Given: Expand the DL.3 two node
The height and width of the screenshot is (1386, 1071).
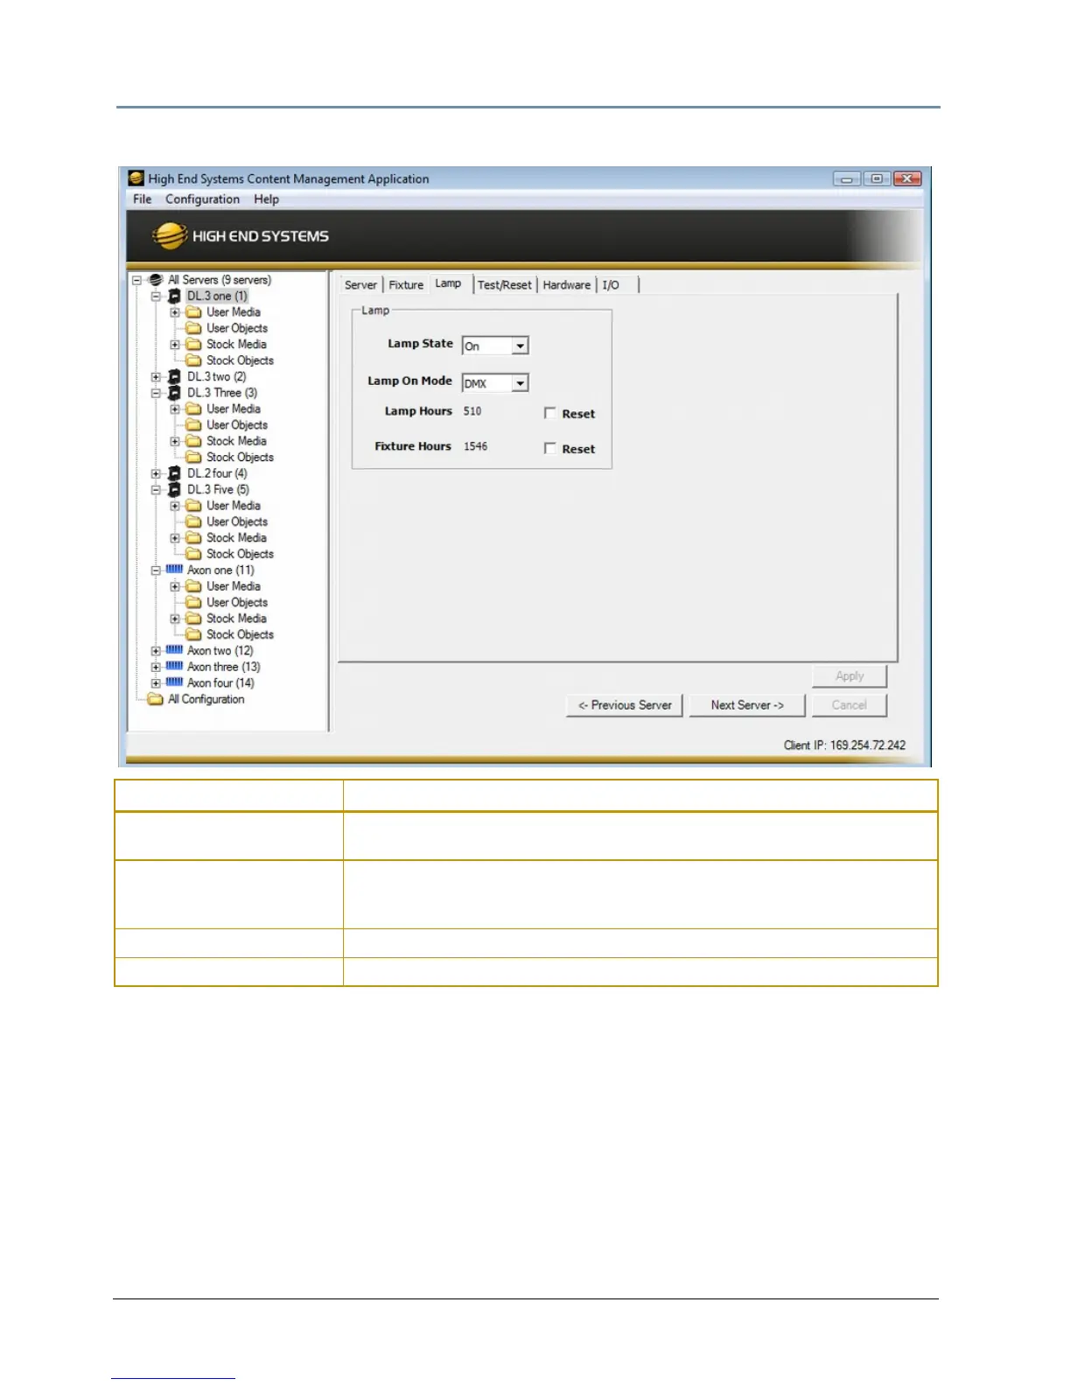Looking at the screenshot, I should [x=156, y=377].
